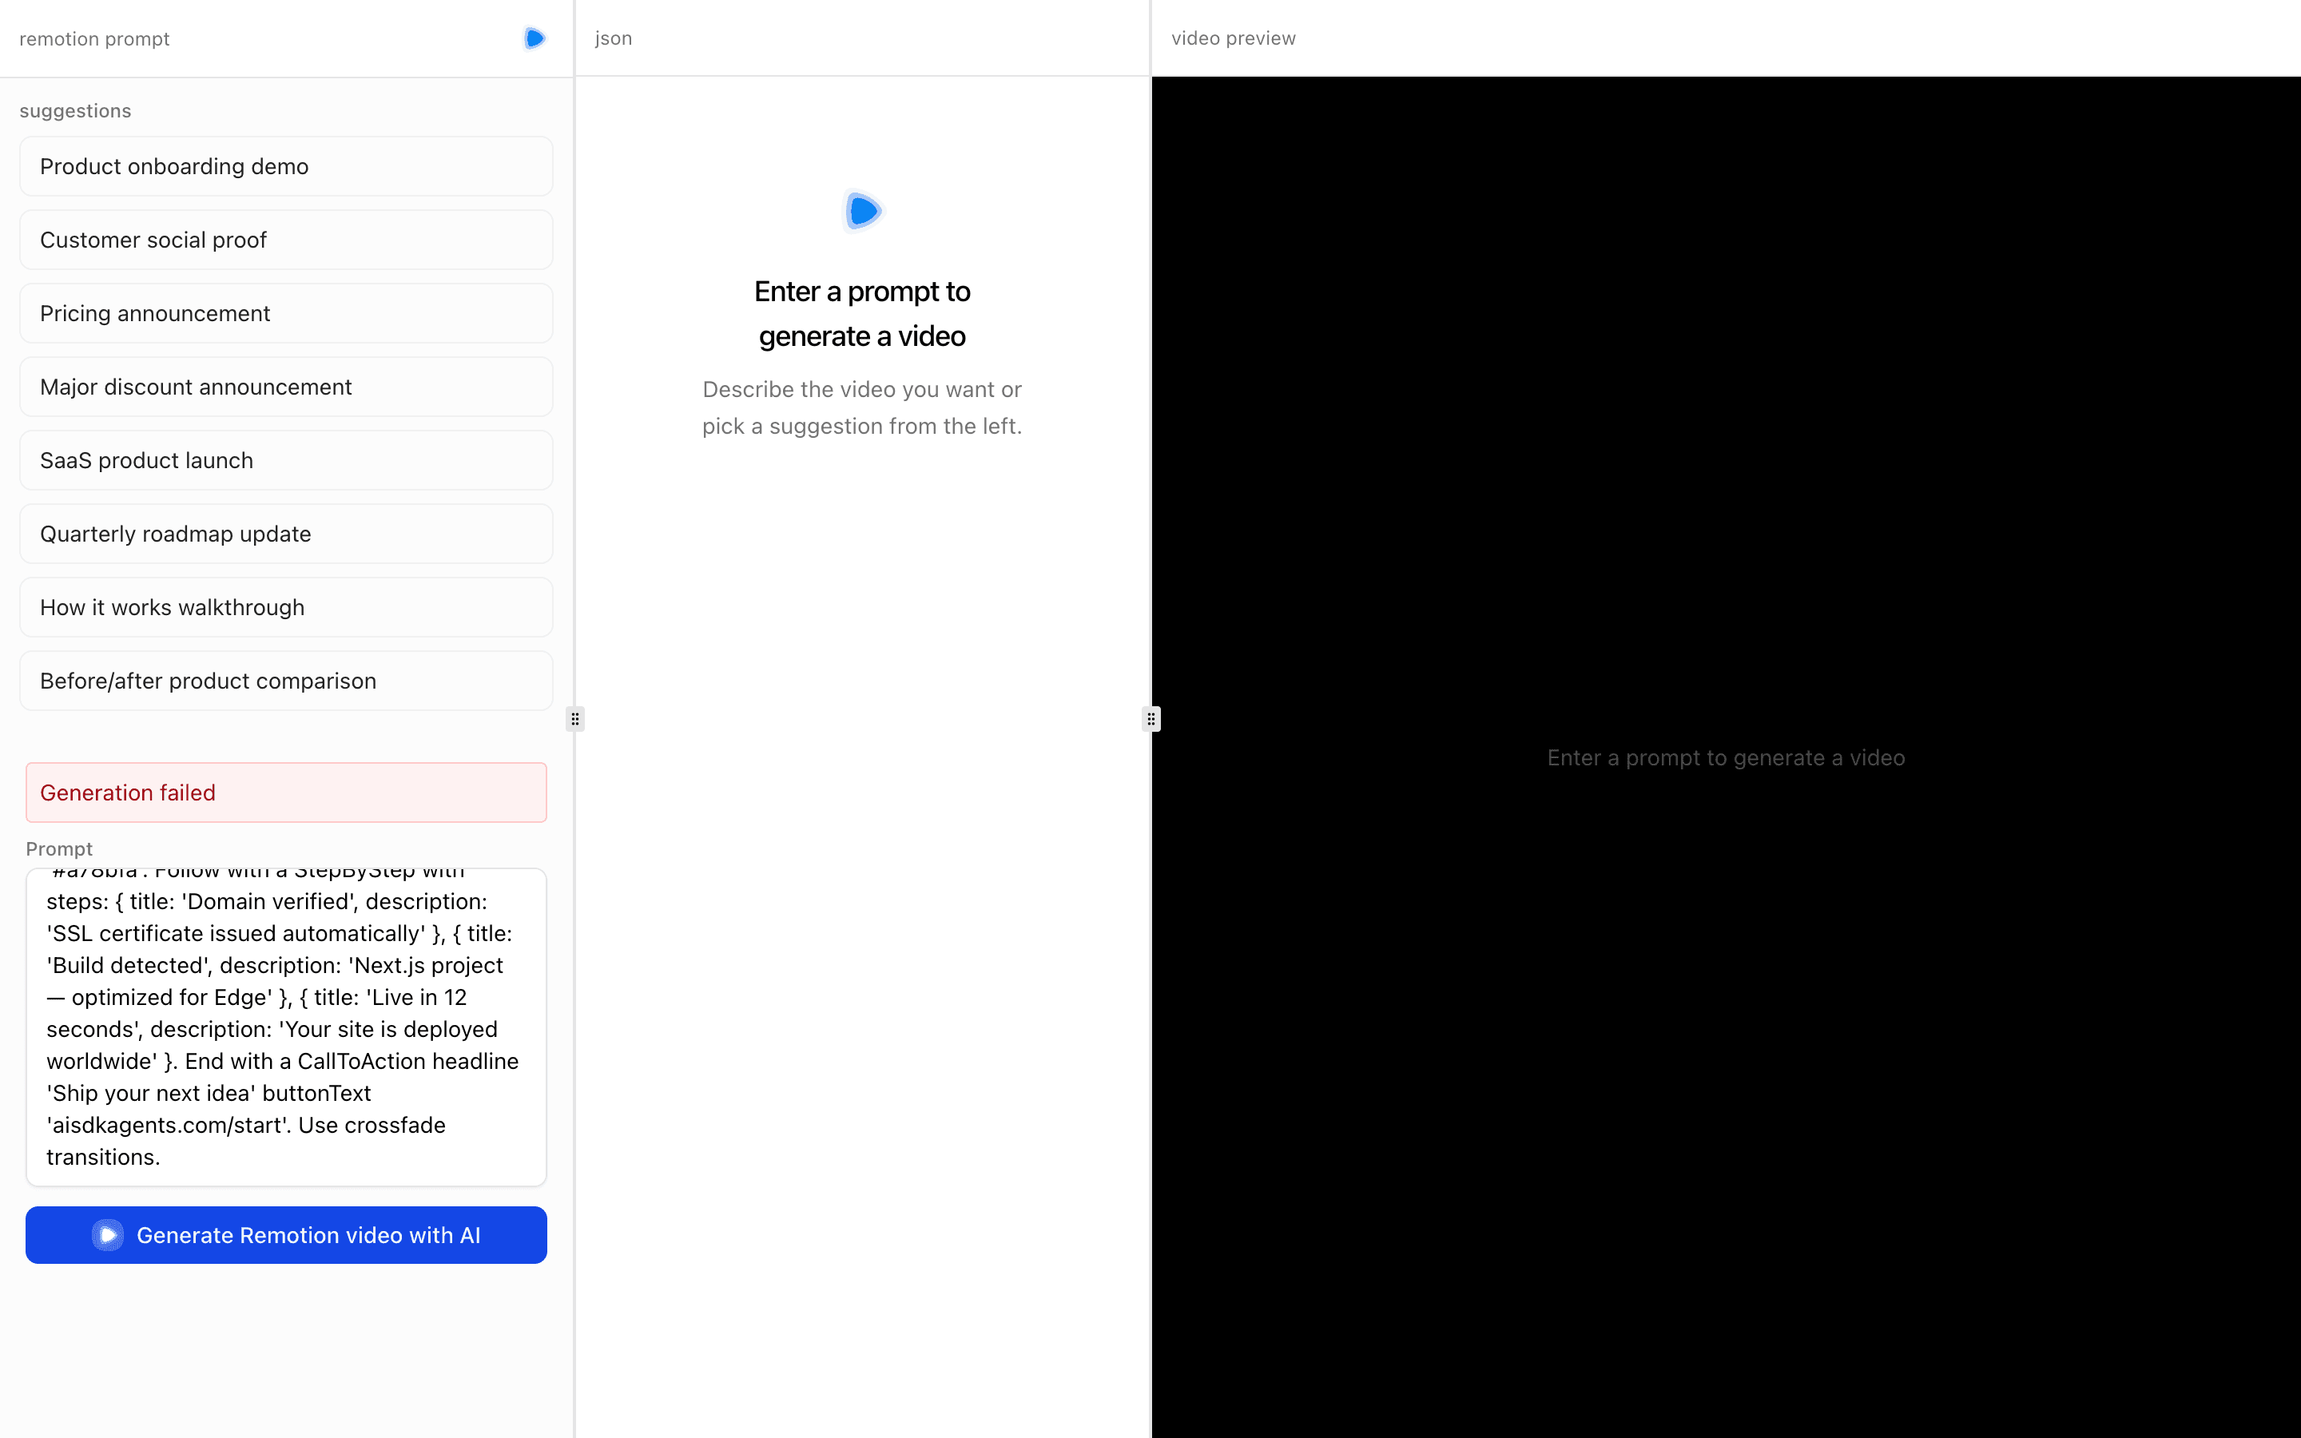
Task: Click the "Generation failed" error banner
Action: point(285,791)
